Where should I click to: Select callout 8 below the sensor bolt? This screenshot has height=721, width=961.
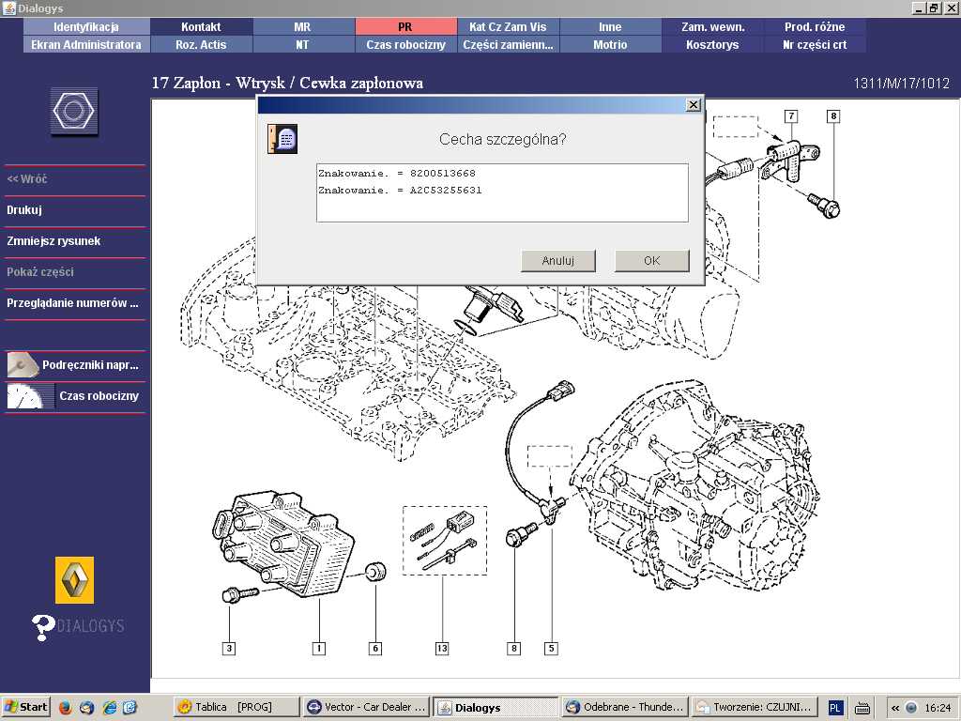513,648
